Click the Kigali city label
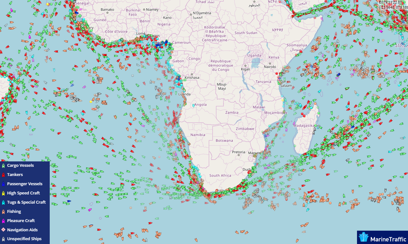The height and width of the screenshot is (244, 408). 245,69
